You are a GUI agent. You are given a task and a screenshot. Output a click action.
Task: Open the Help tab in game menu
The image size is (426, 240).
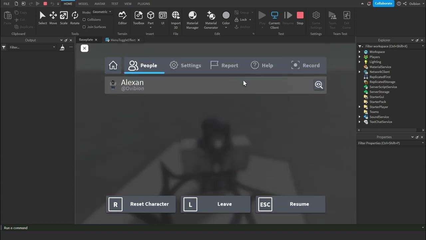[262, 65]
